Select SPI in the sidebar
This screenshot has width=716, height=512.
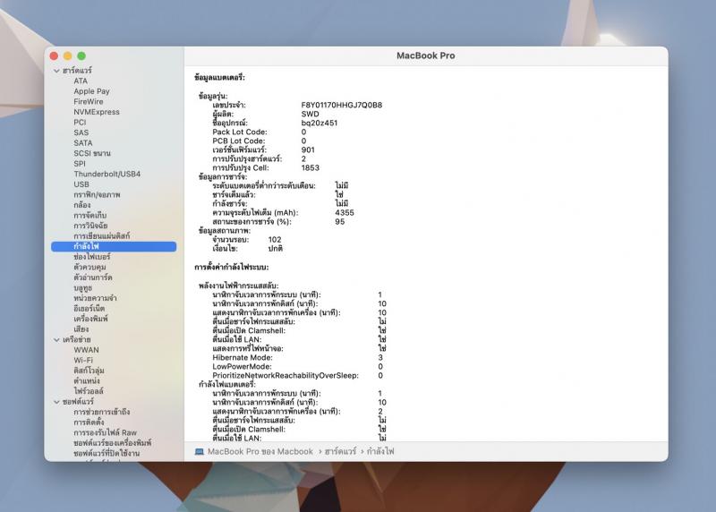[x=80, y=164]
